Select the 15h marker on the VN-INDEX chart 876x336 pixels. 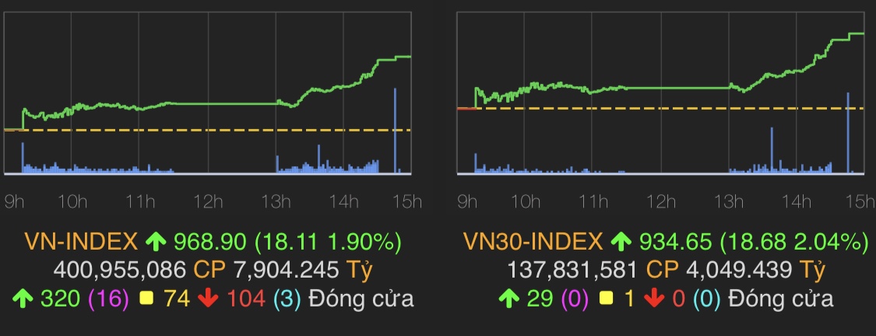407,203
